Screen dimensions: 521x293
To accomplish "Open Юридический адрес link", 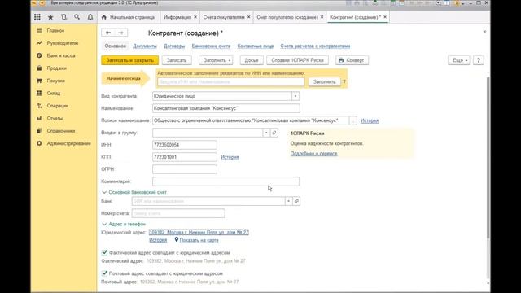I will (x=199, y=232).
